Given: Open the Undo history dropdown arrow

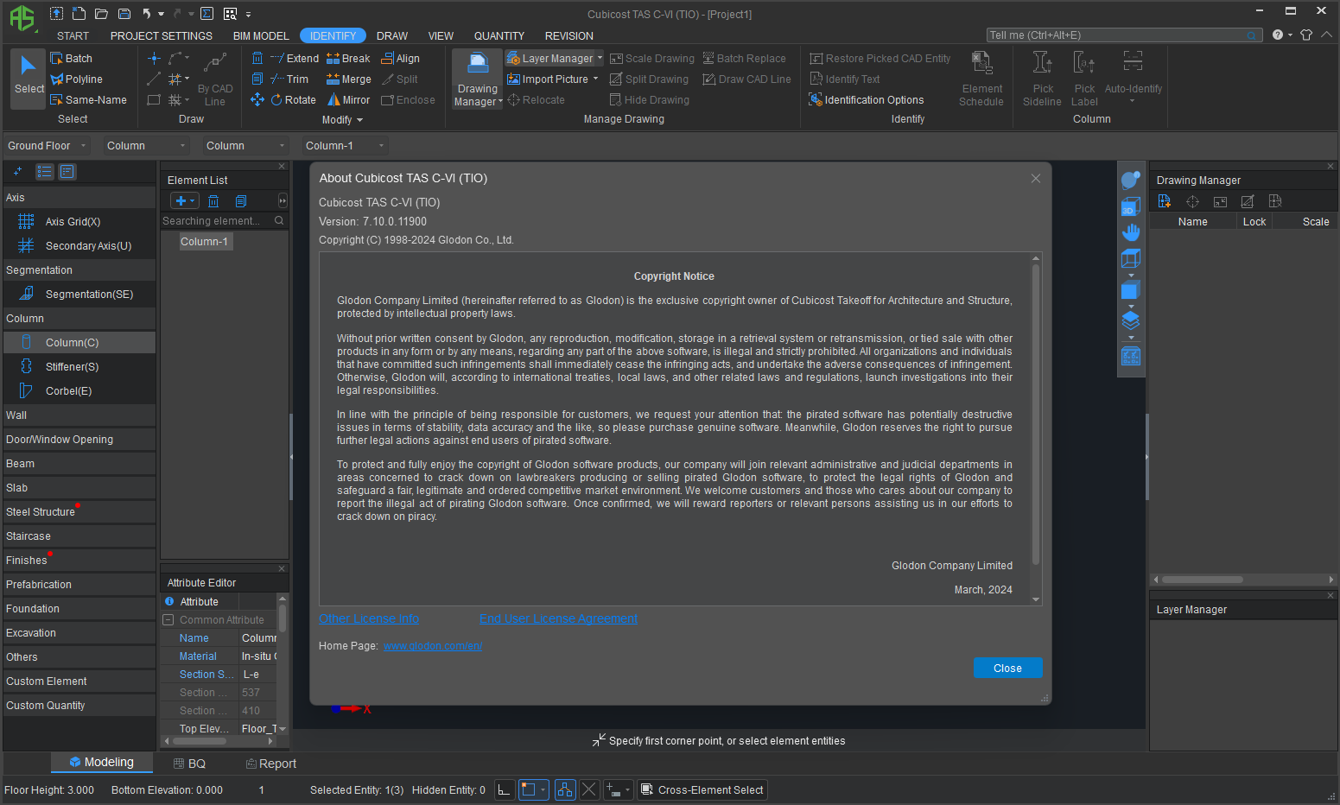Looking at the screenshot, I should [x=161, y=14].
